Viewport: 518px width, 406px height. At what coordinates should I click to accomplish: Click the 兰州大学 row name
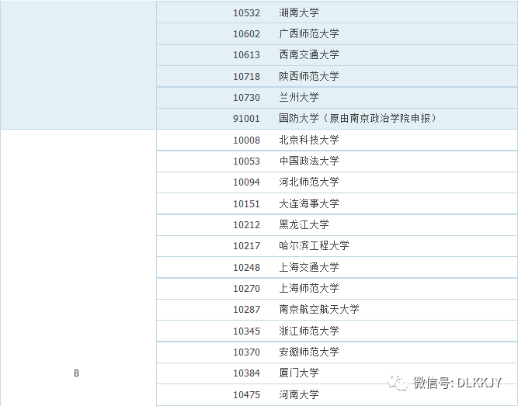click(x=299, y=97)
